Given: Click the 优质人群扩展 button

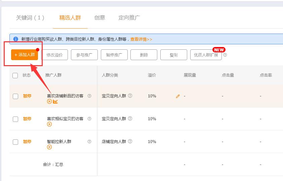Looking at the screenshot, I should point(206,55).
